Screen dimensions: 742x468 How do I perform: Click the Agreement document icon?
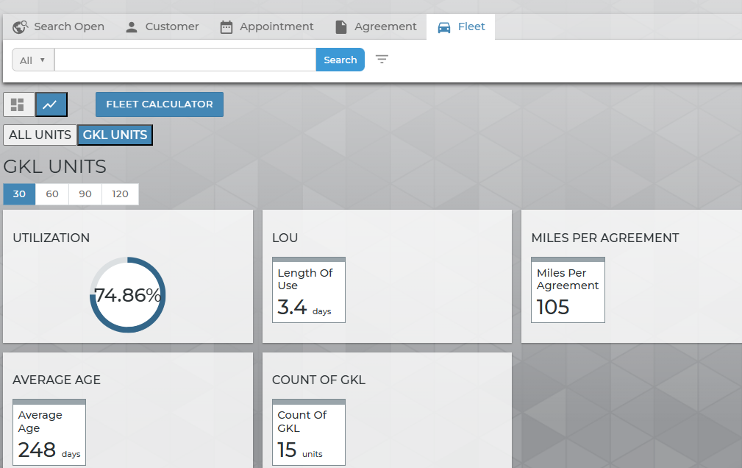[x=340, y=27]
